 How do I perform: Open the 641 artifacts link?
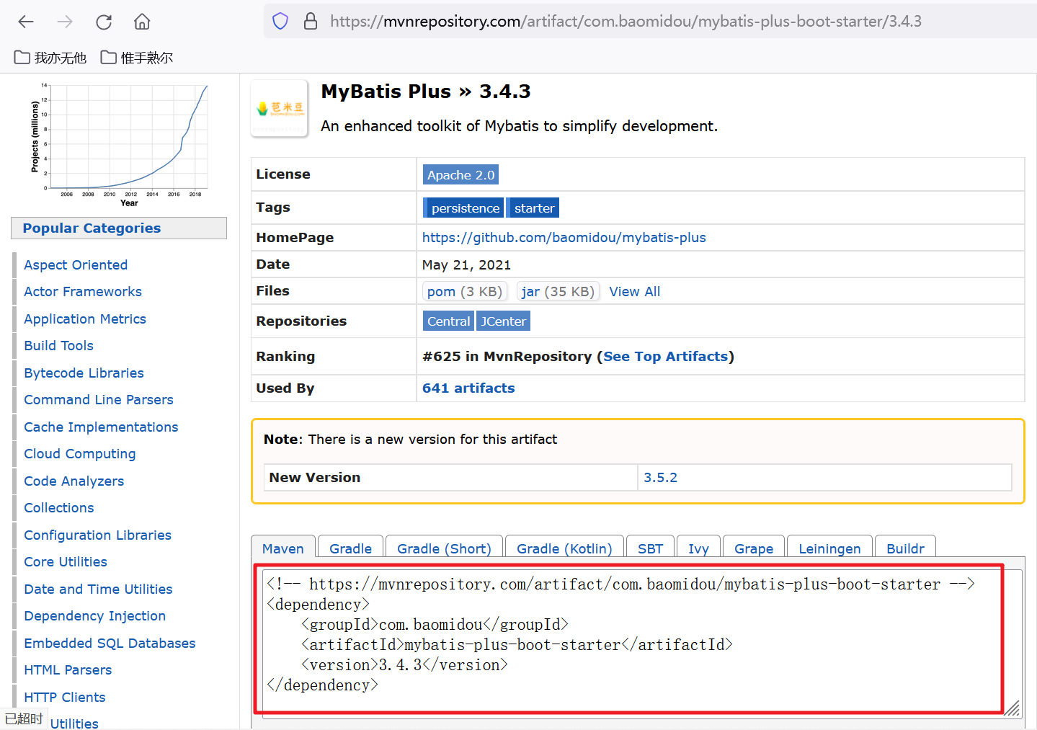pos(468,388)
